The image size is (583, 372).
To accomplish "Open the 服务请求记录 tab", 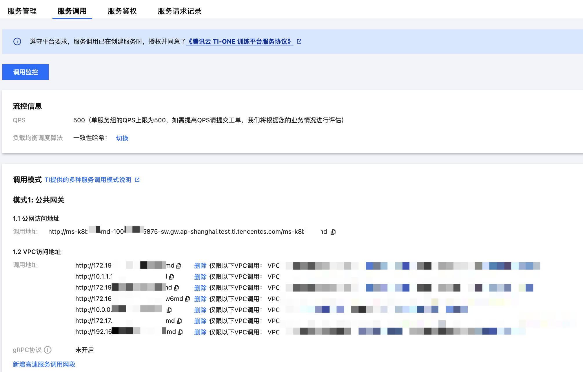I will pos(179,11).
